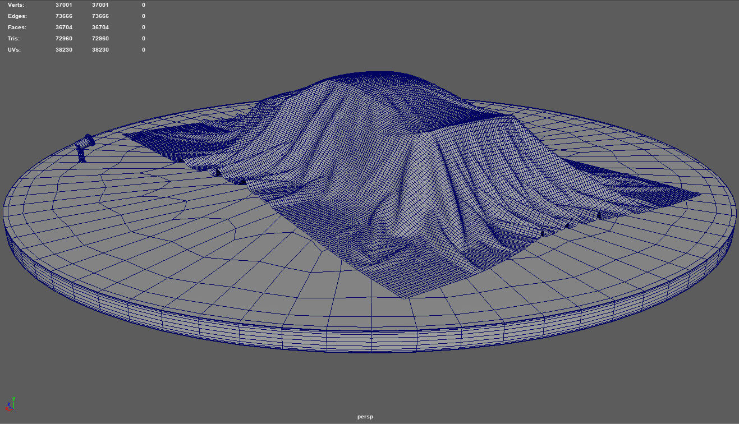Click the Faces label in the HUD
739x424 pixels.
(x=17, y=27)
